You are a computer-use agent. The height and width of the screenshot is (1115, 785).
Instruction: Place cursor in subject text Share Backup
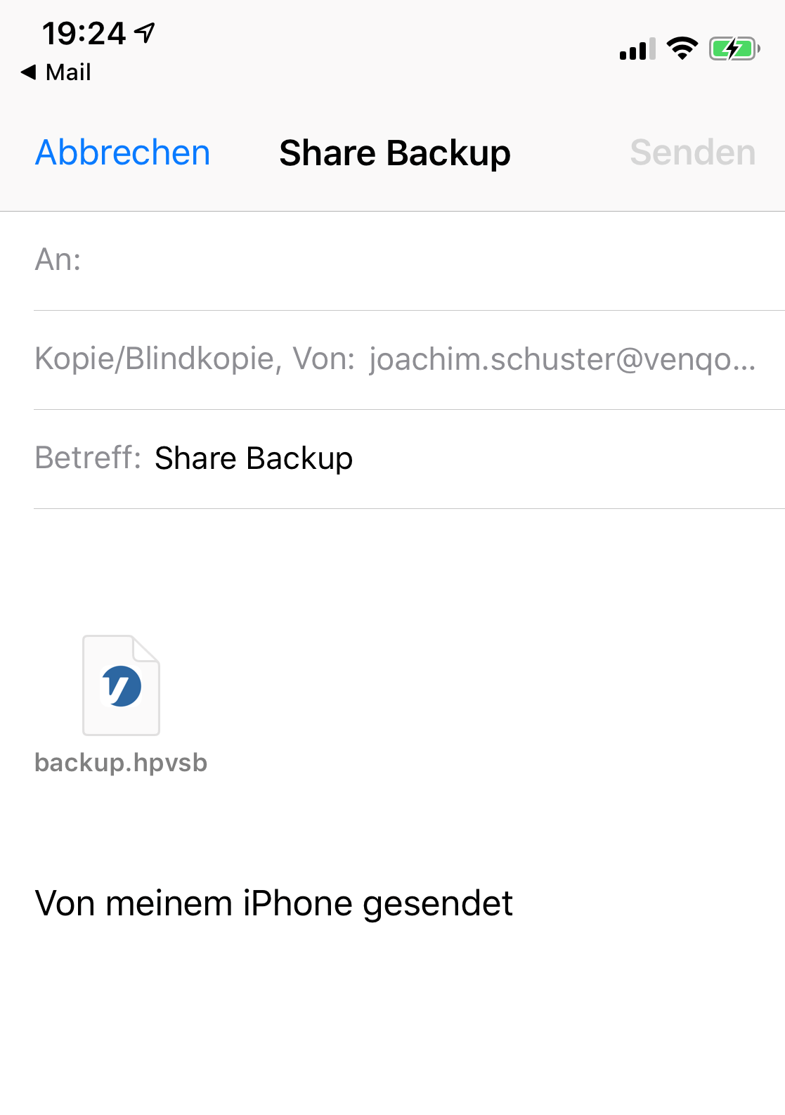[254, 458]
